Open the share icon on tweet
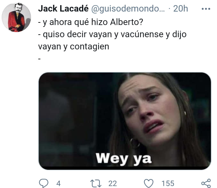The height and width of the screenshot is (188, 217). tap(206, 183)
